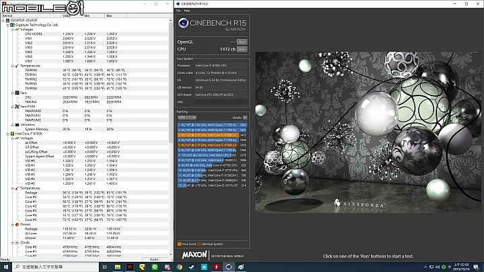Screen dimensions: 484x272
Task: Select ranking entry 9 Core i7-4770K
Action: pos(212,165)
